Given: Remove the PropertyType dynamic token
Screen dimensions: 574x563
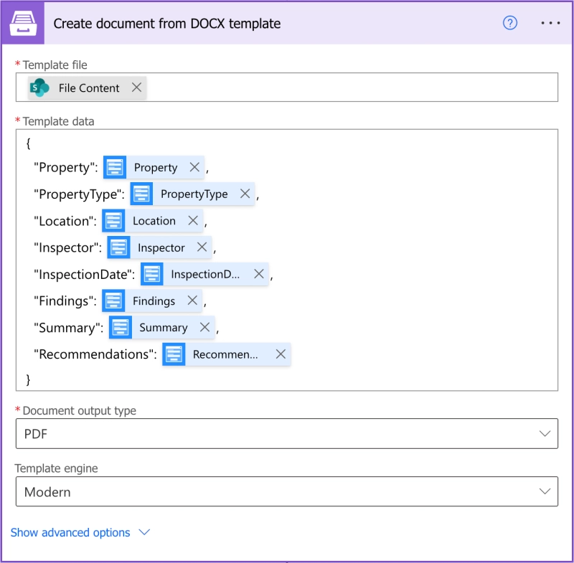Looking at the screenshot, I should click(x=245, y=194).
